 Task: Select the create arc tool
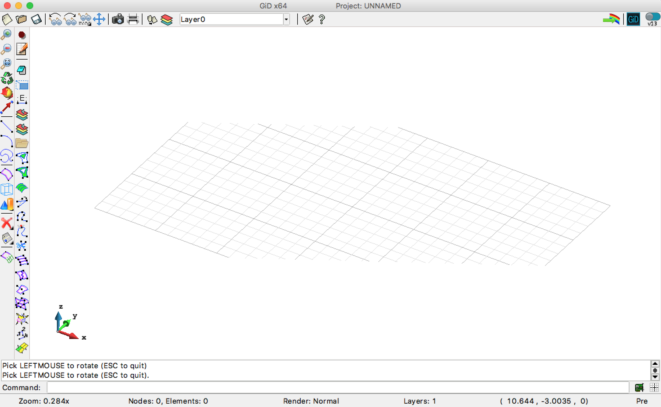[7, 141]
